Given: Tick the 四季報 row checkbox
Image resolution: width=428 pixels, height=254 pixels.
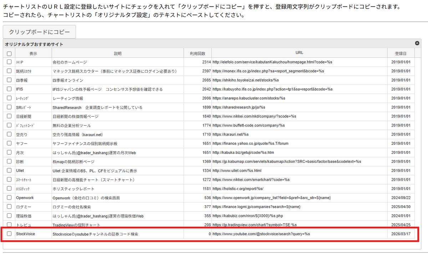Looking at the screenshot, I should [x=9, y=80].
